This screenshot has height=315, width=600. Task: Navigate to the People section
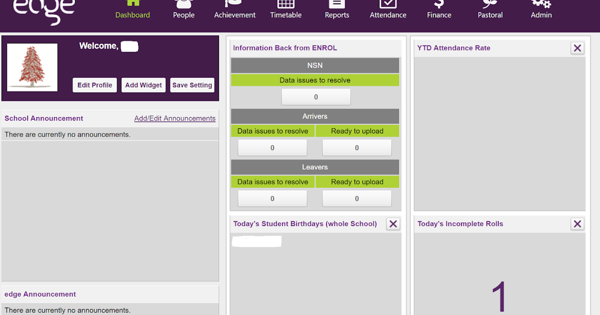183,15
